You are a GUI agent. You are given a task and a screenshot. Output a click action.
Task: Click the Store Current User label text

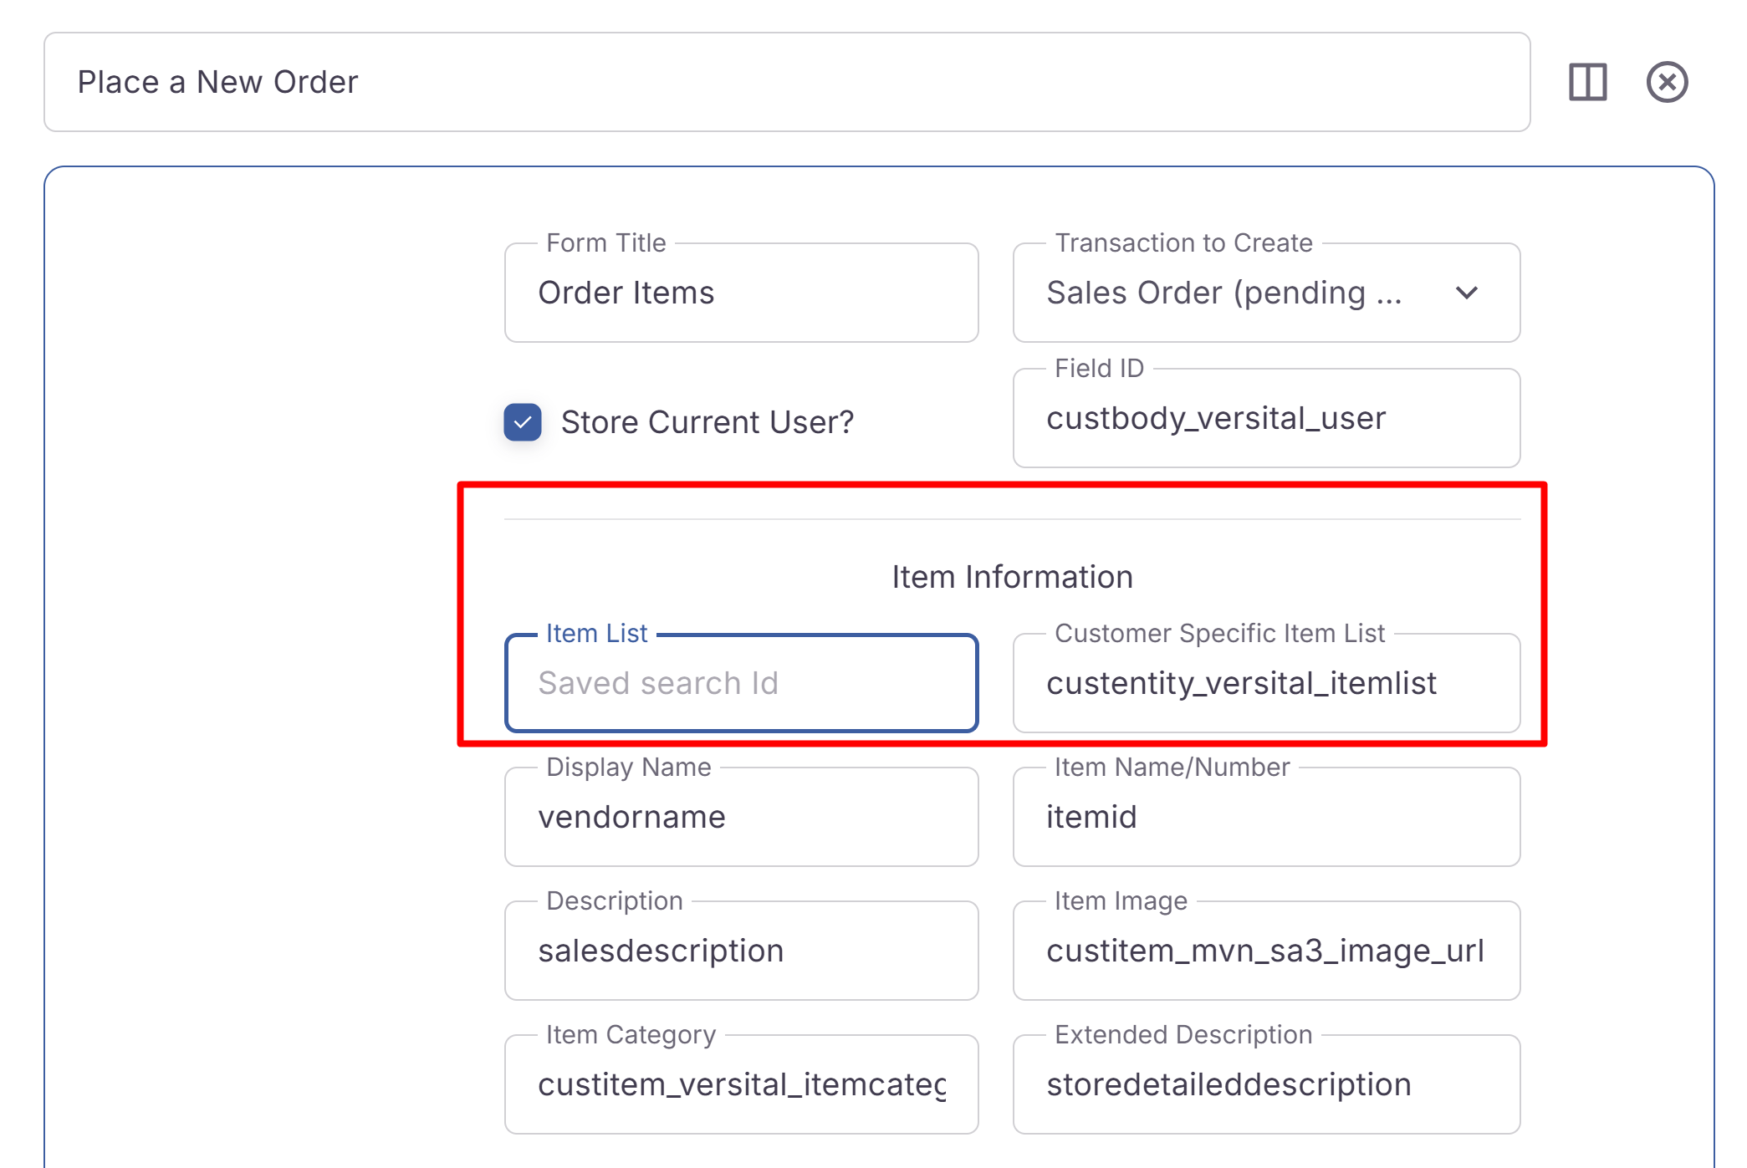(707, 422)
